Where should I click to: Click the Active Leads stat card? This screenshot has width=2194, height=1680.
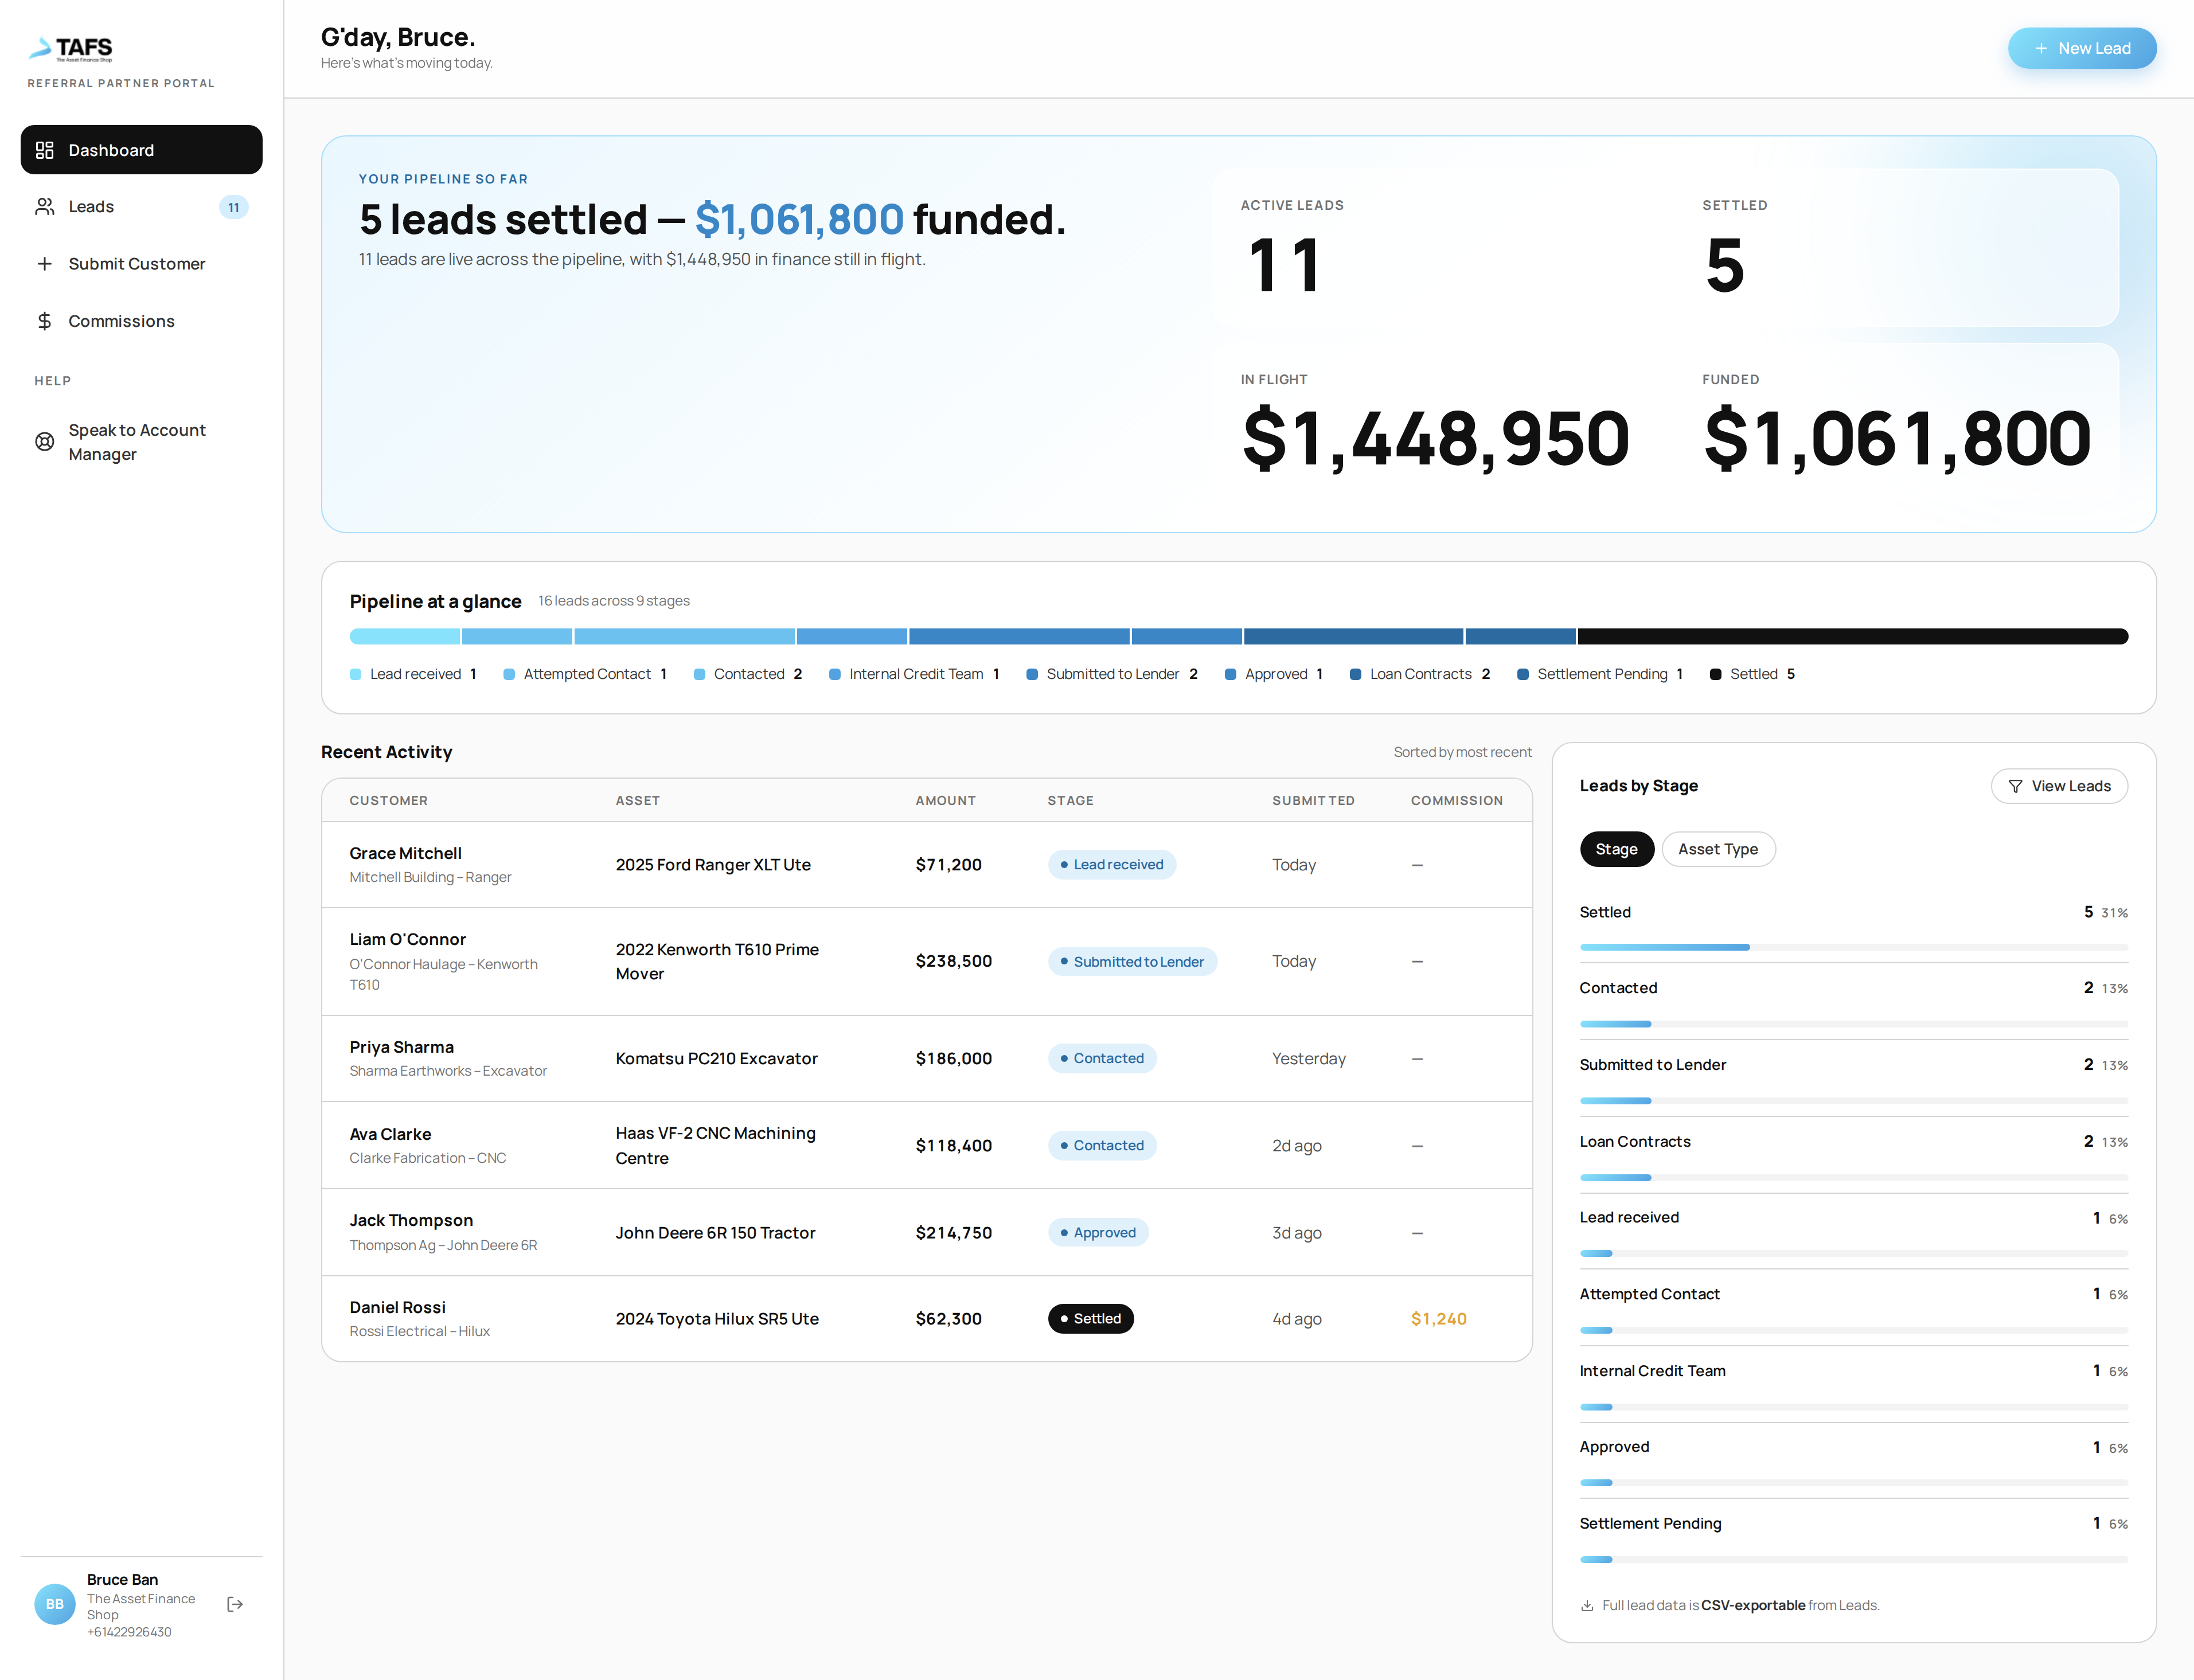[x=1434, y=248]
